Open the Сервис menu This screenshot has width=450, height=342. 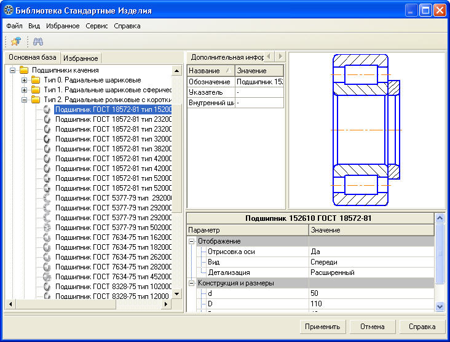(97, 26)
